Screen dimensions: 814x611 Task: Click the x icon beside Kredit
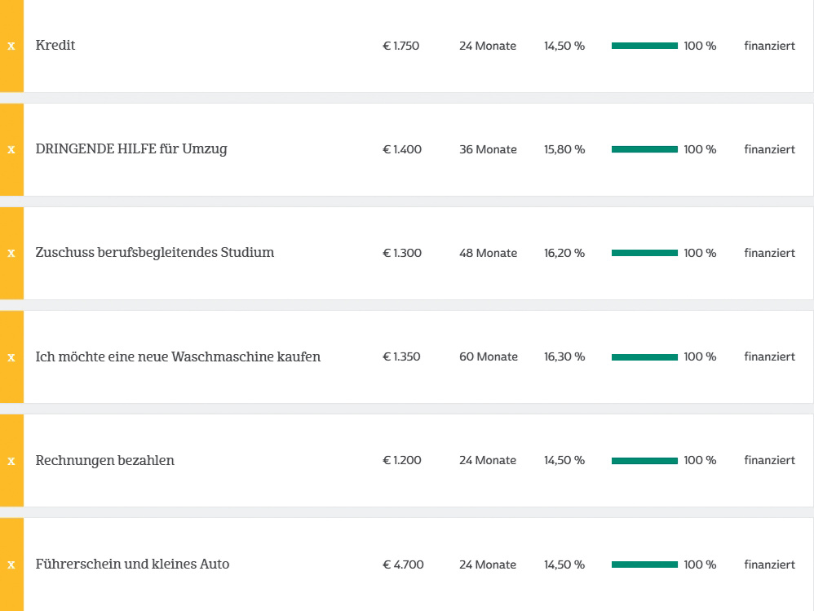point(11,46)
